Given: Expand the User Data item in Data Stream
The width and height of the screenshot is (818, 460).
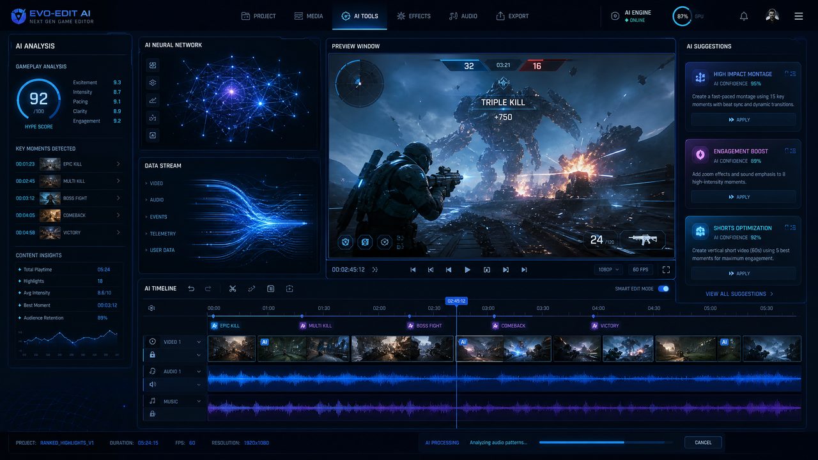Looking at the screenshot, I should [160, 250].
